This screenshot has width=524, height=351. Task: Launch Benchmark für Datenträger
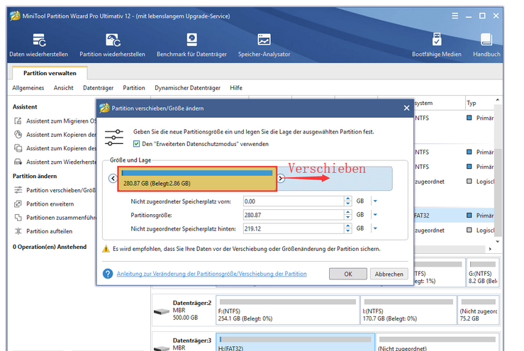[x=191, y=45]
